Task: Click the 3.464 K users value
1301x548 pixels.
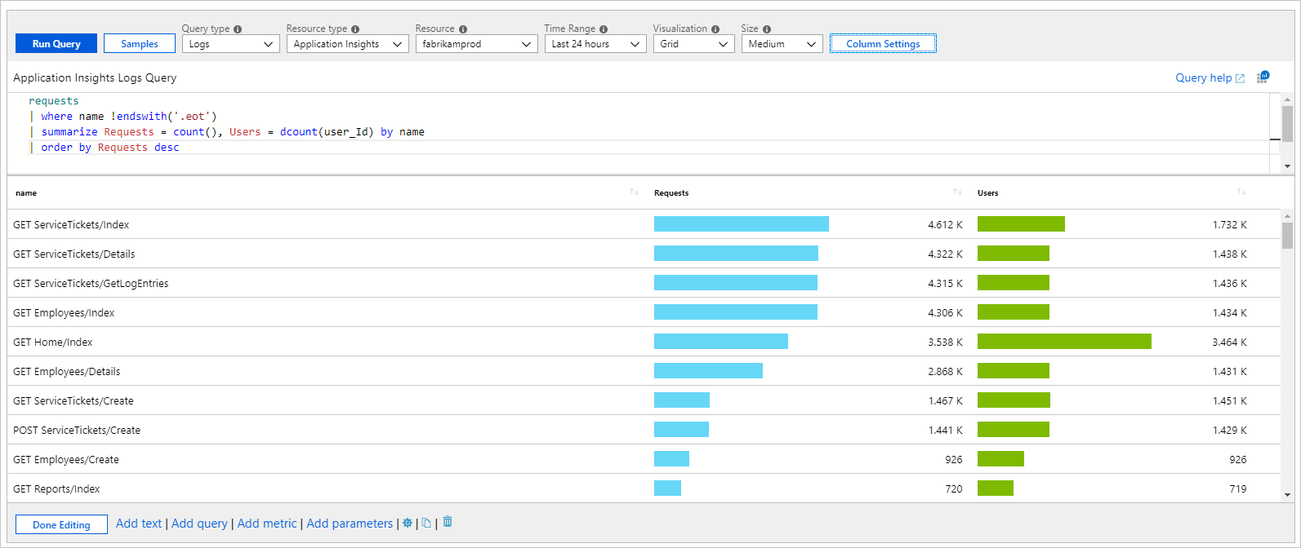Action: click(1229, 342)
